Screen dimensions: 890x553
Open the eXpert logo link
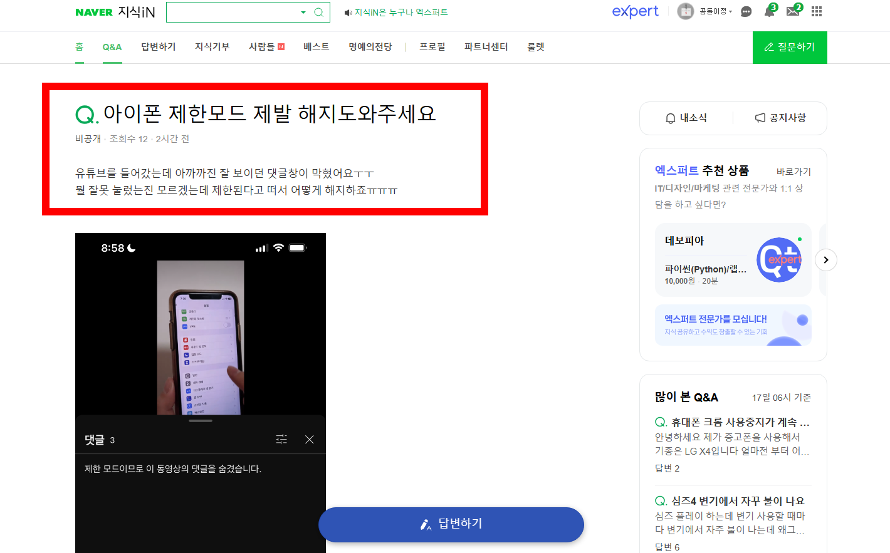[635, 11]
